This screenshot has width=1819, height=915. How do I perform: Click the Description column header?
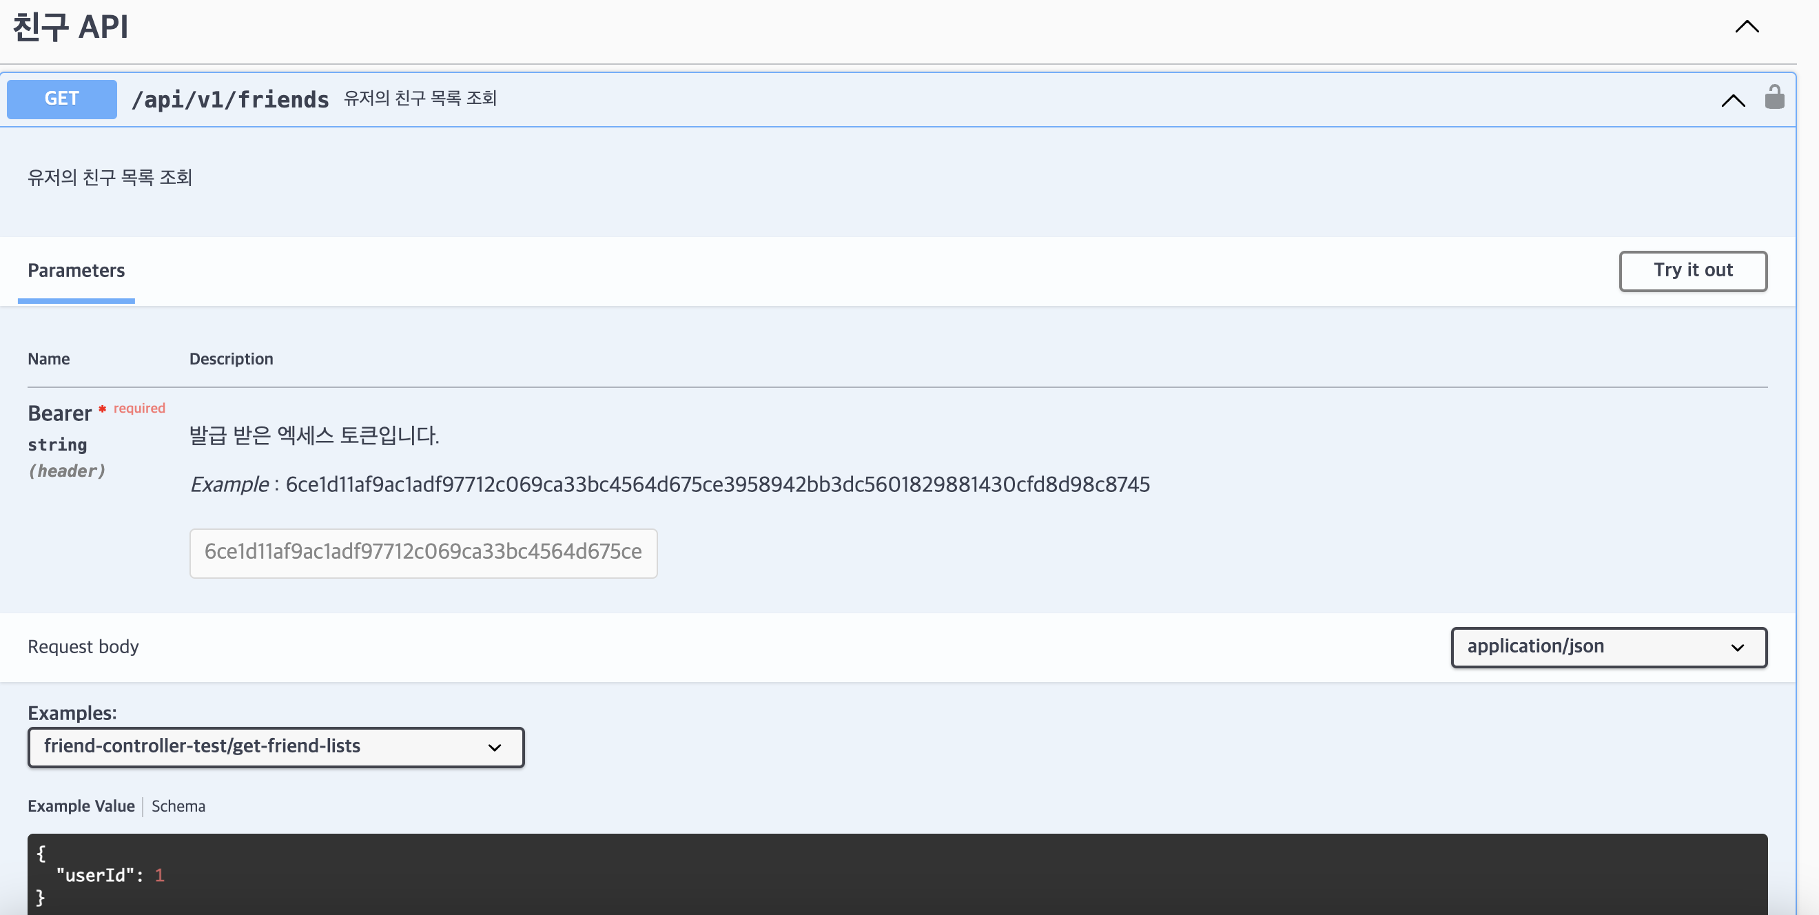(231, 359)
